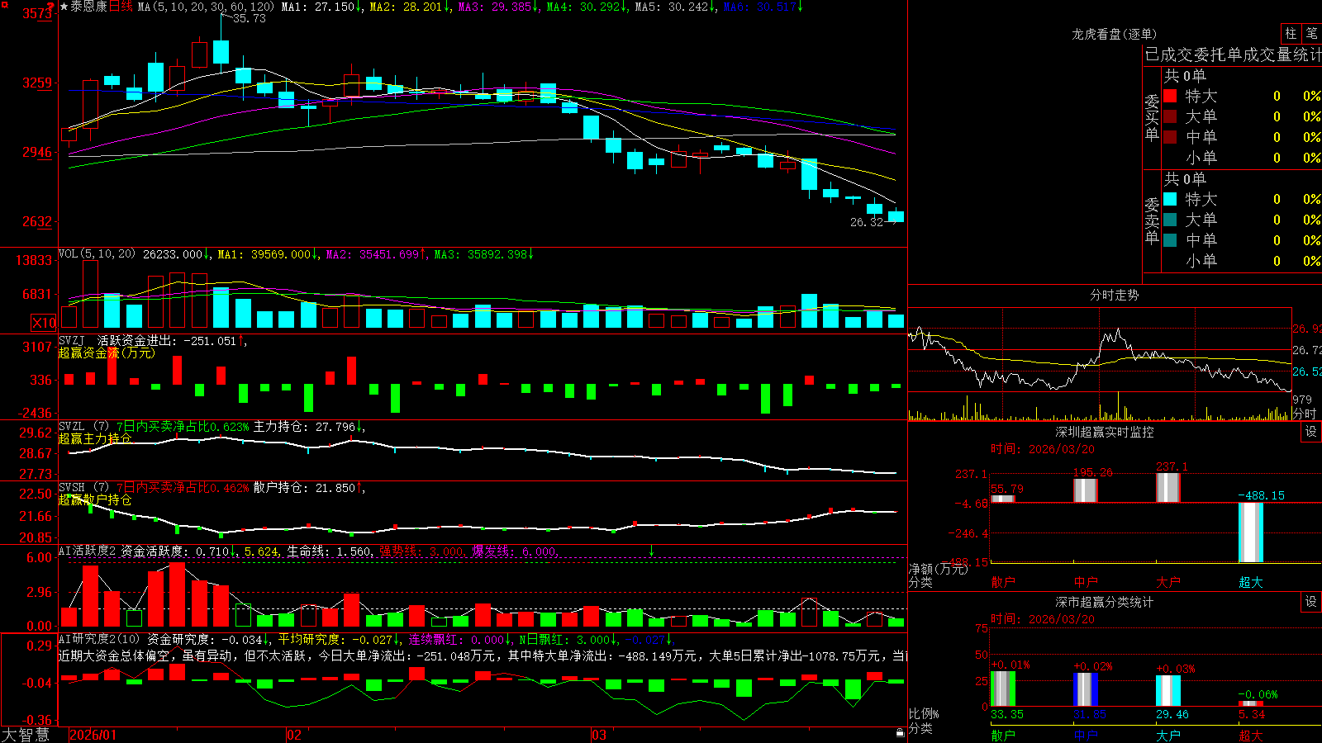Click the teal 中单 sell swatch

click(x=1170, y=240)
